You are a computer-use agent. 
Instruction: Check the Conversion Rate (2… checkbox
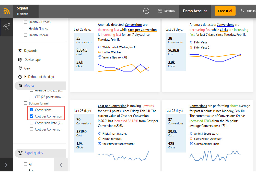pyautogui.click(x=31, y=123)
